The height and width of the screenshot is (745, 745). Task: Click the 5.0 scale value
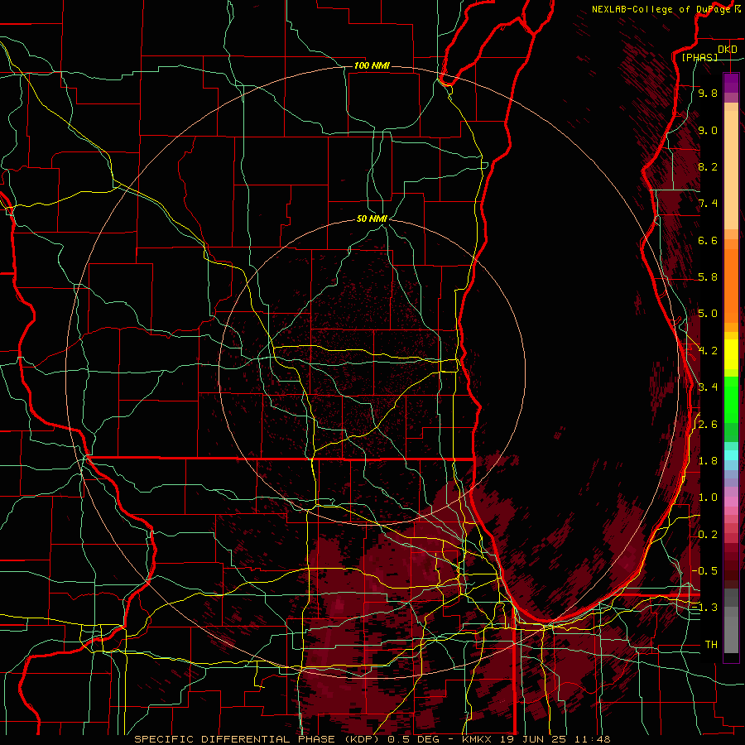708,314
